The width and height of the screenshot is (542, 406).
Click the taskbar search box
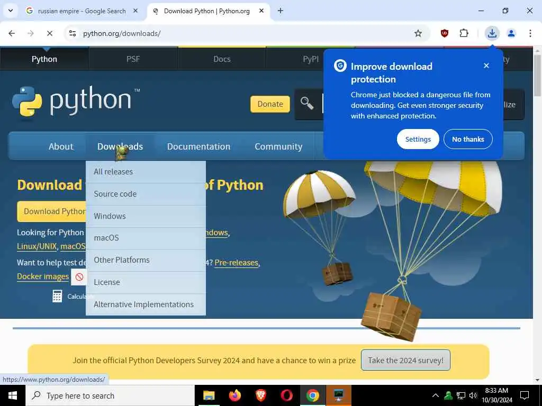click(x=110, y=395)
